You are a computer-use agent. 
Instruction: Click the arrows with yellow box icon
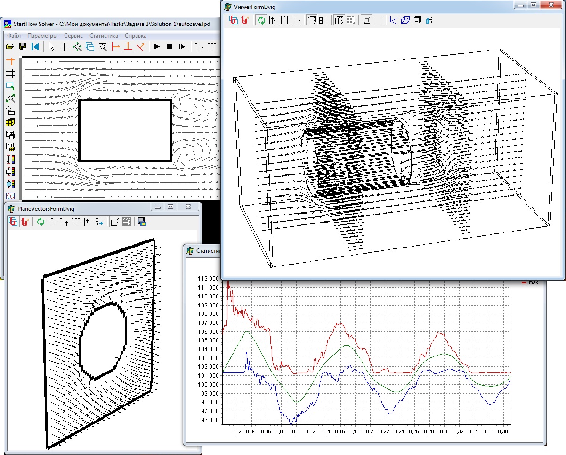point(10,147)
